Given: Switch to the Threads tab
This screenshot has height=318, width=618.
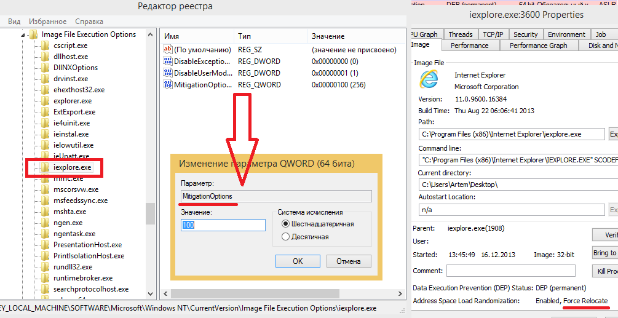Looking at the screenshot, I should point(461,34).
